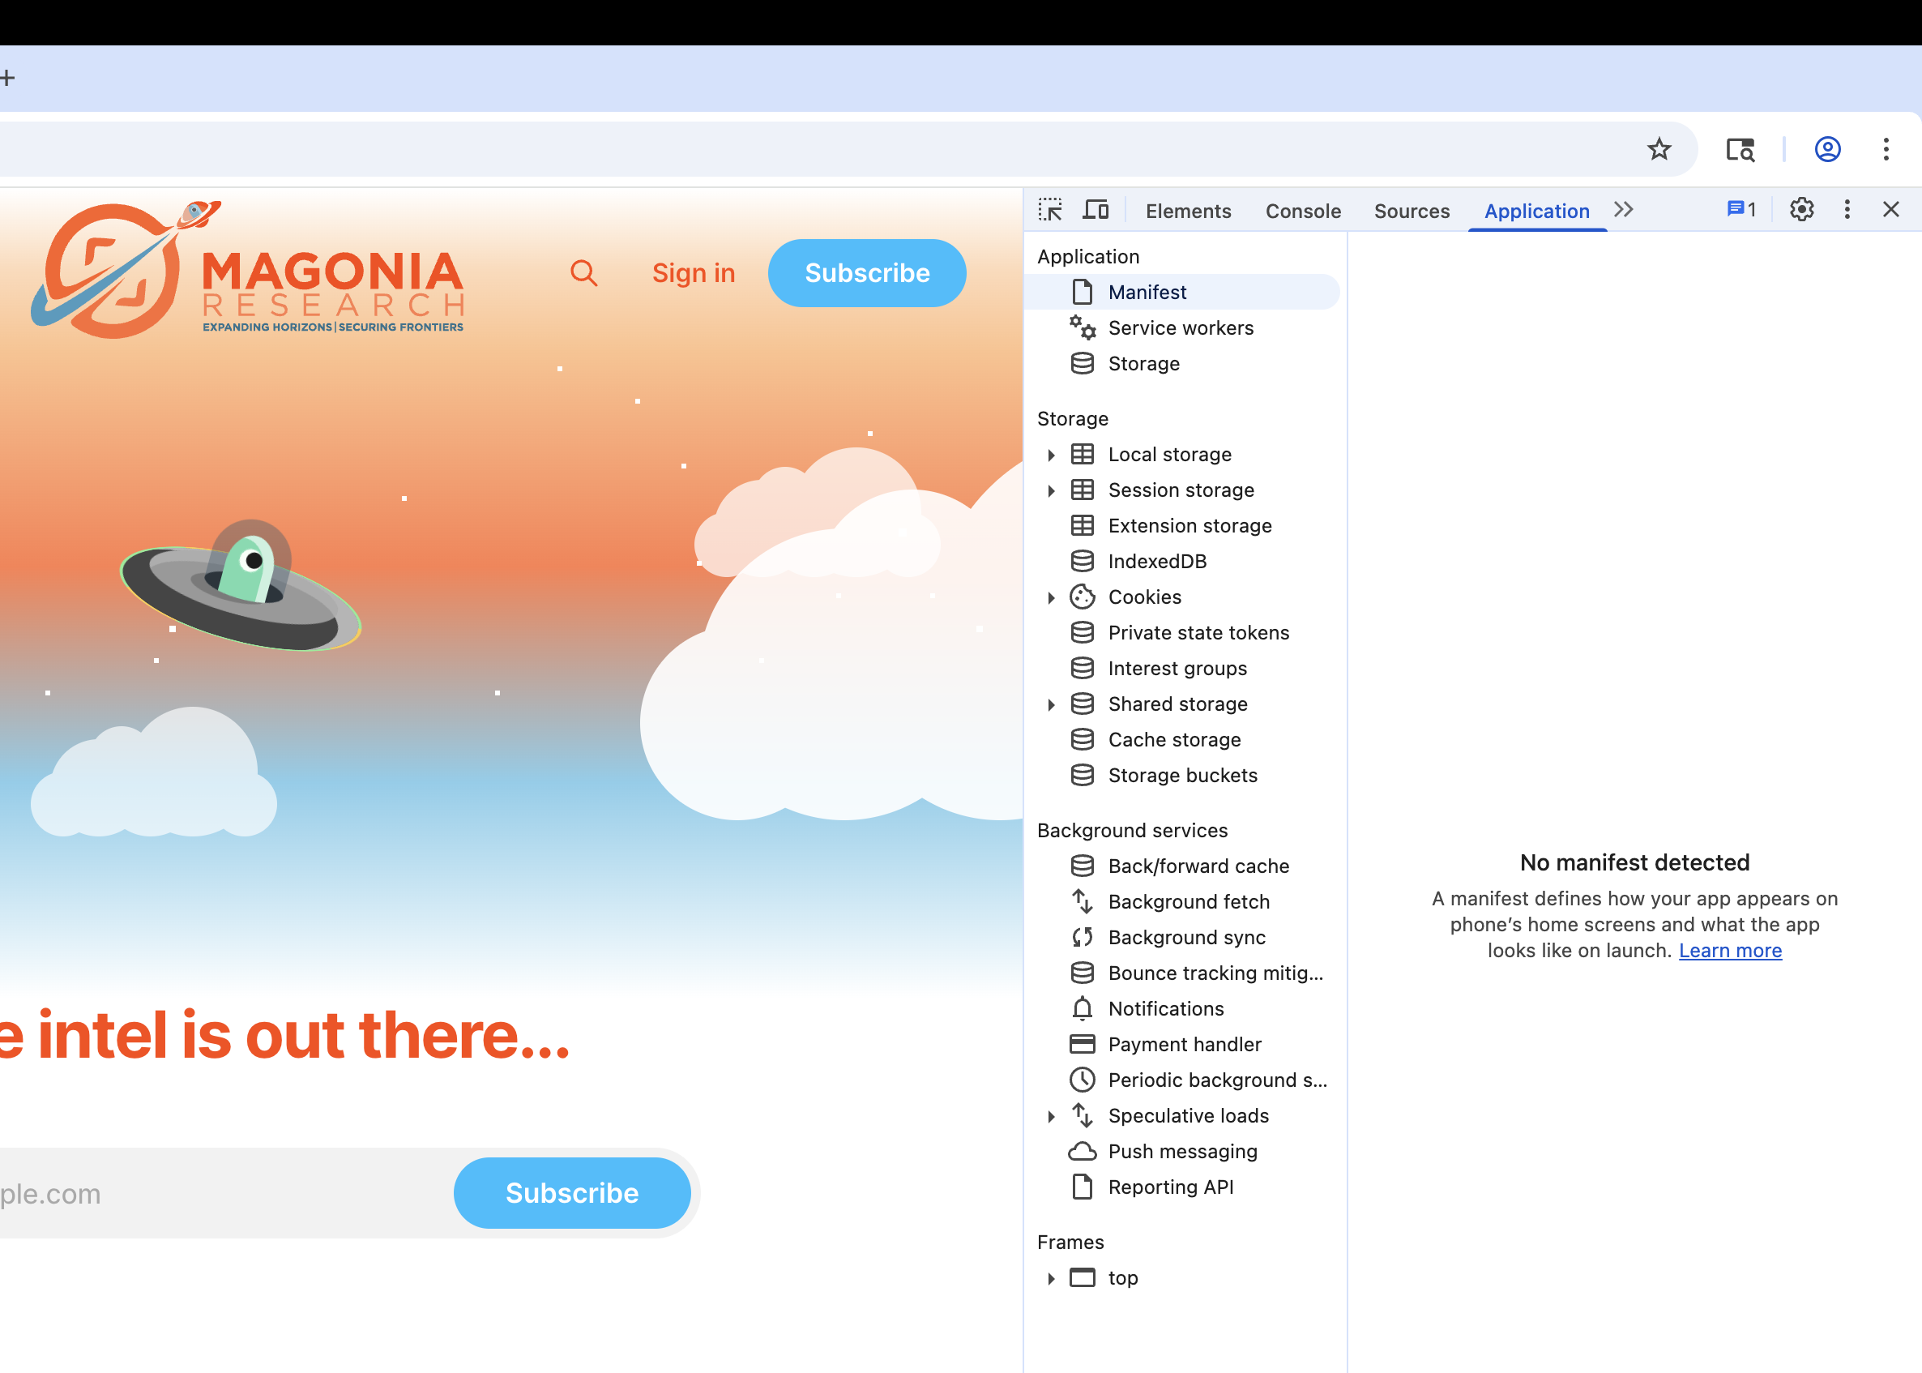The image size is (1922, 1373).
Task: Click the side panel search icon
Action: tap(1740, 150)
